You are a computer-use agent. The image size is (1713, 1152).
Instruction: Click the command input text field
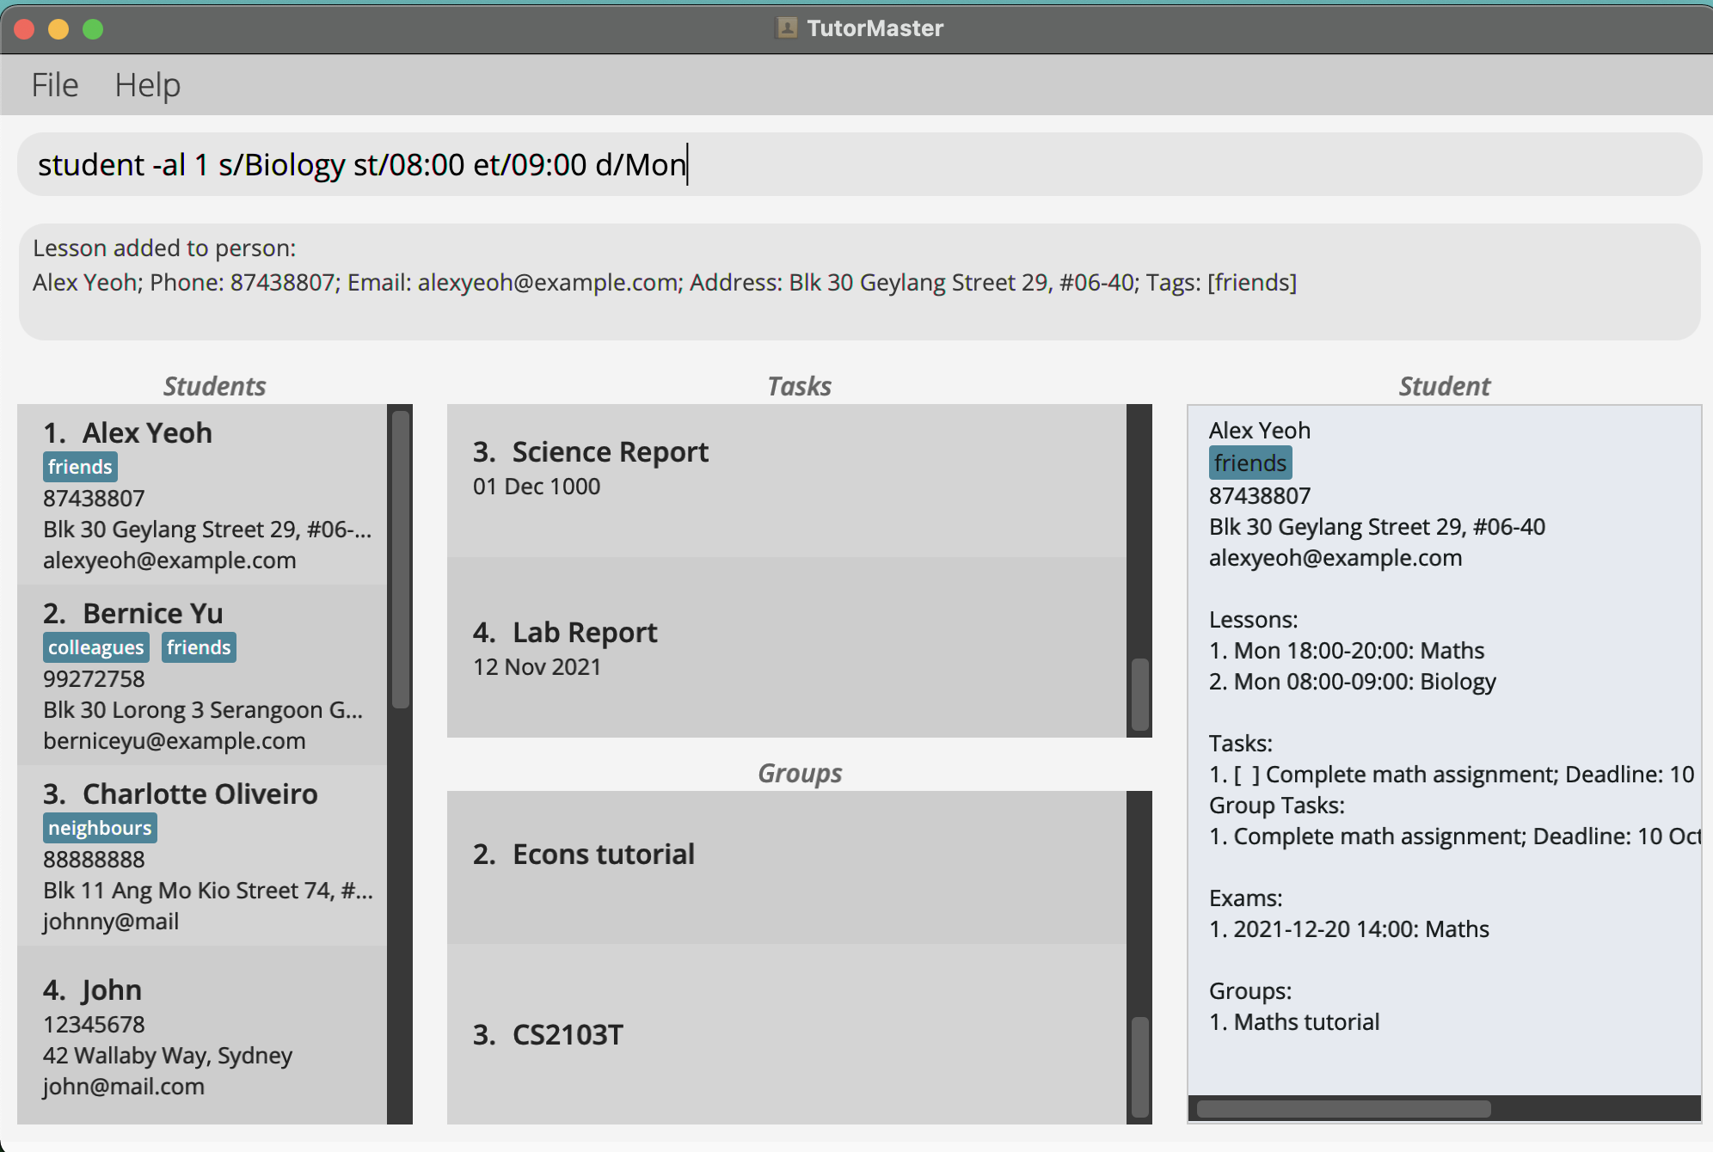[858, 164]
